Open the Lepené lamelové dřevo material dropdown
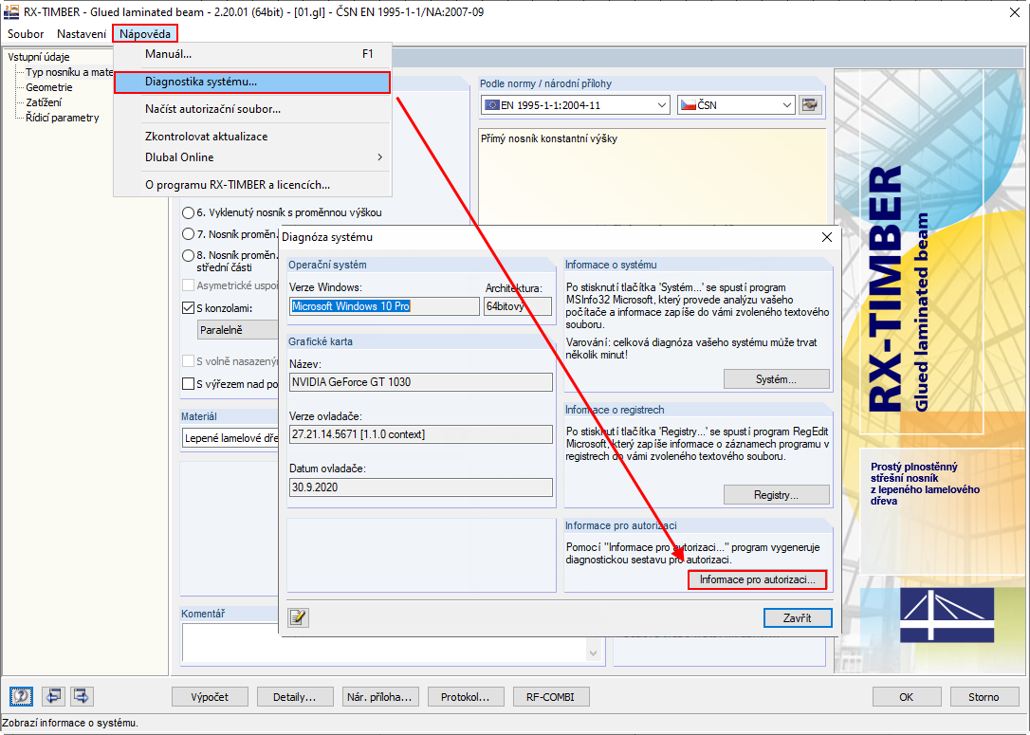This screenshot has width=1030, height=735. click(230, 438)
